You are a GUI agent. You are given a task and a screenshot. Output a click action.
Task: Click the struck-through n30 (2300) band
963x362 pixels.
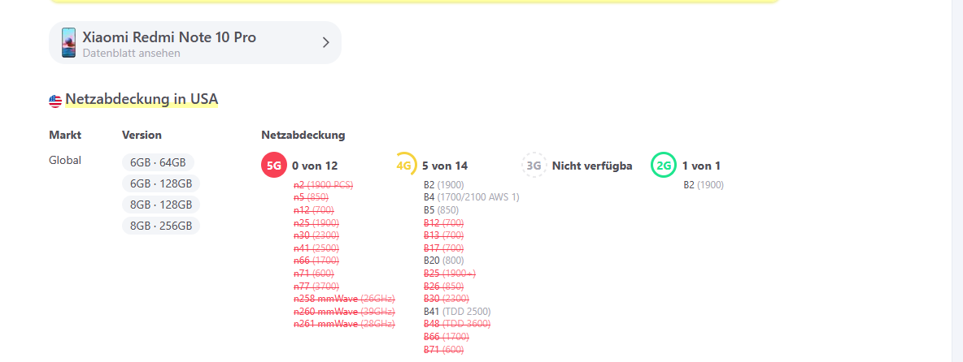pyautogui.click(x=316, y=235)
